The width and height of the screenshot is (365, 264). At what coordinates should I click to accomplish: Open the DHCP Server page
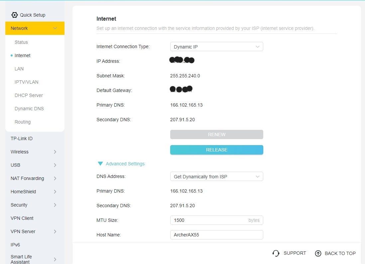point(29,95)
